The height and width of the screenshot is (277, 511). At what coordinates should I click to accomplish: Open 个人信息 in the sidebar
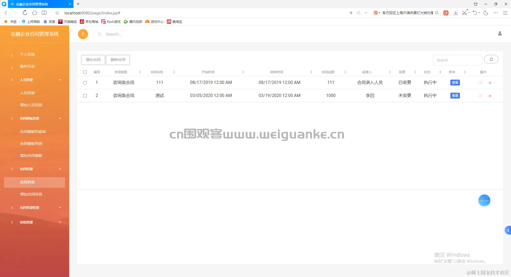click(x=27, y=54)
